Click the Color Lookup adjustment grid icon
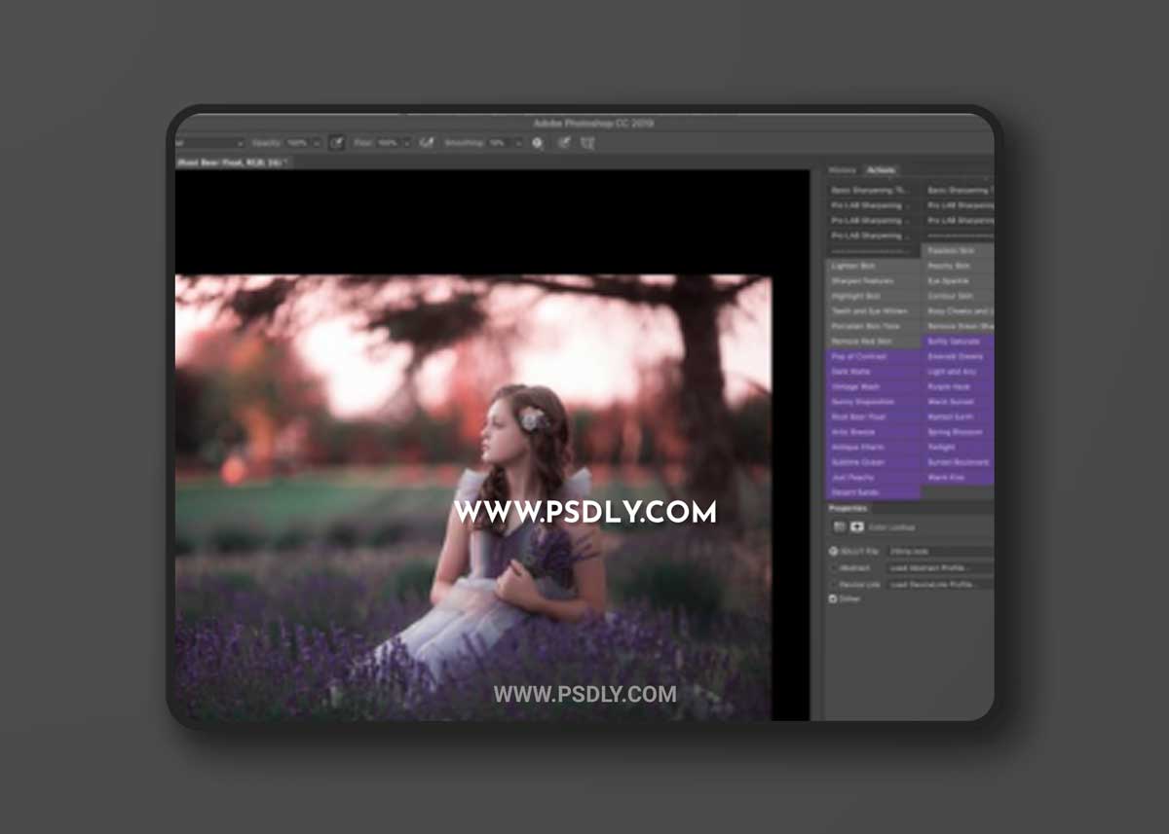This screenshot has width=1169, height=834. tap(840, 526)
